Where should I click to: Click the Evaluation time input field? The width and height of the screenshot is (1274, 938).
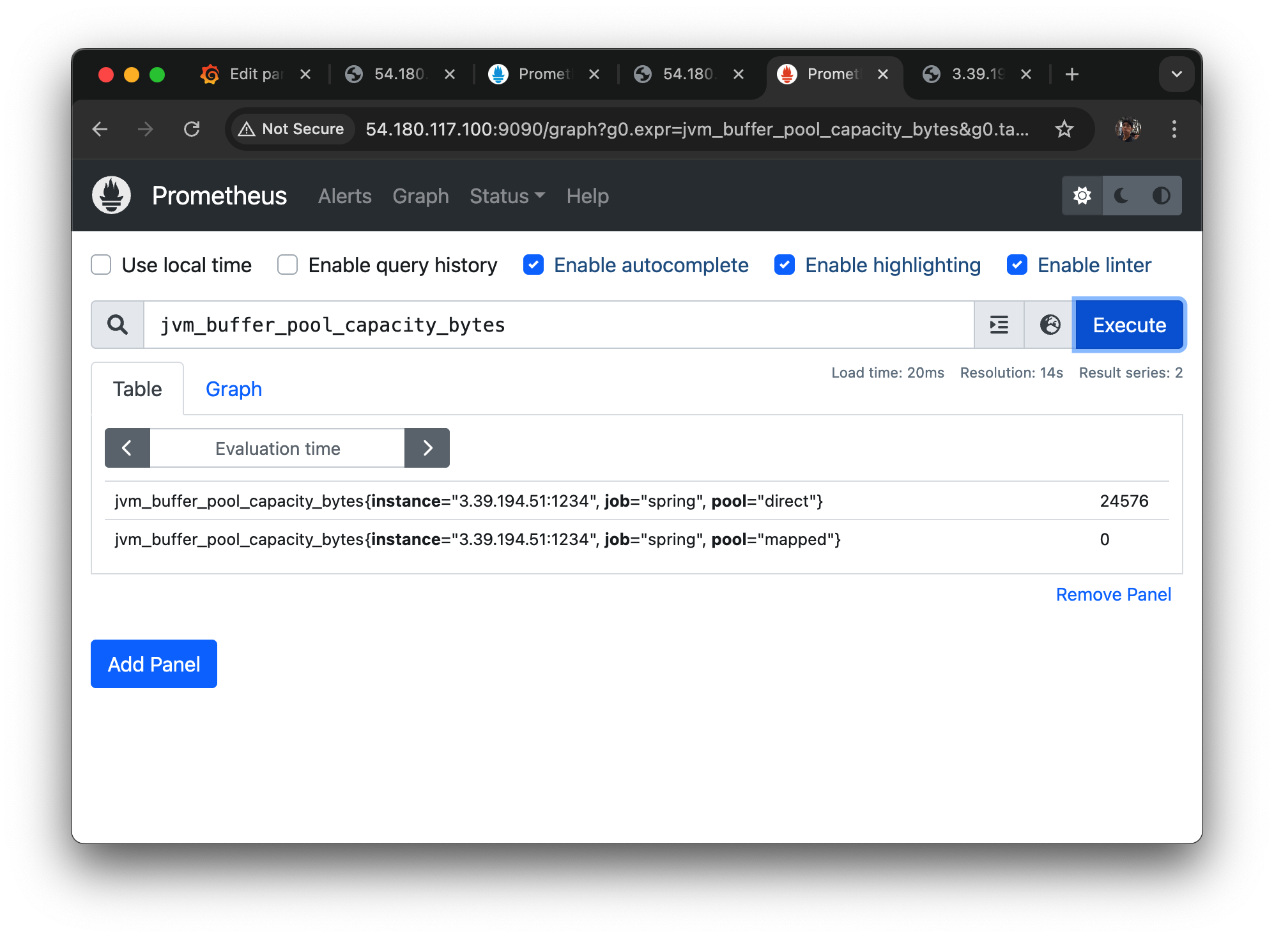click(x=277, y=448)
